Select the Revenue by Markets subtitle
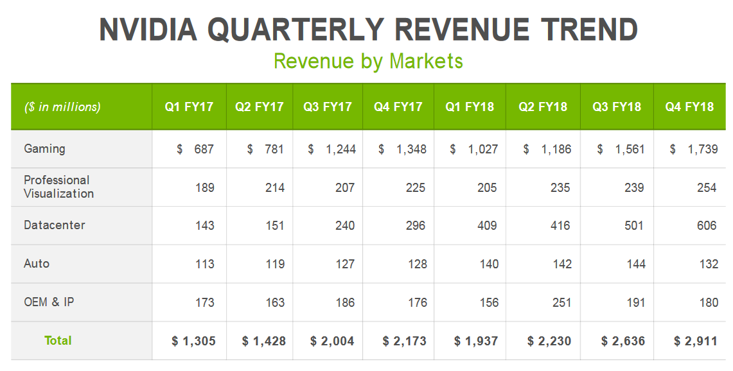Screen dimensions: 733x371 368,61
